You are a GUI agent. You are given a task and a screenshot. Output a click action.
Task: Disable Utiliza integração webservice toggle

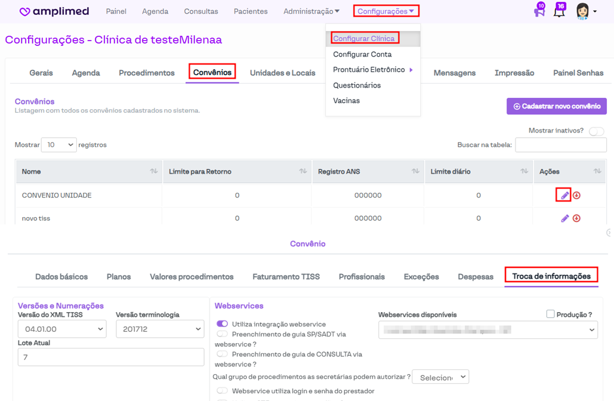[222, 323]
